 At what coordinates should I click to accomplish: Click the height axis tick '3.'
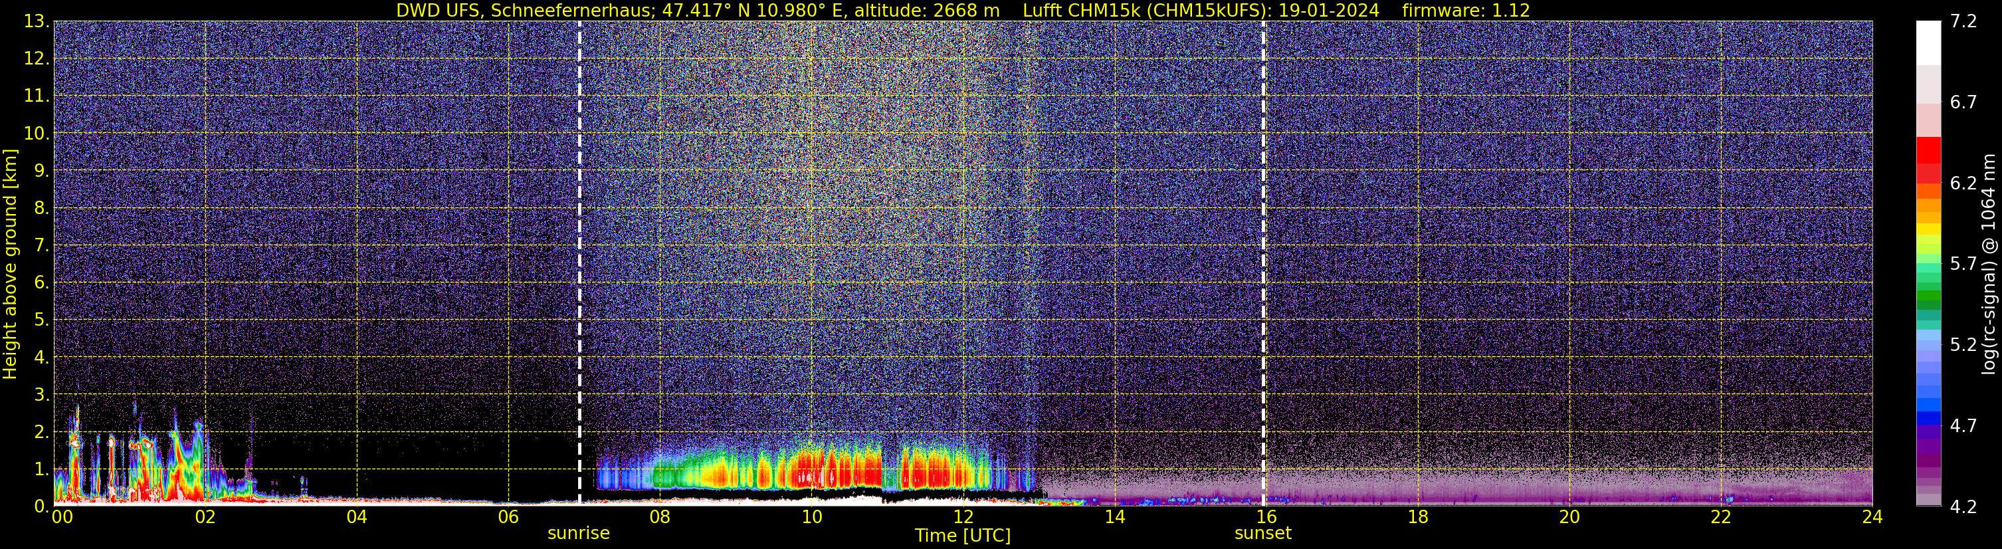click(42, 395)
